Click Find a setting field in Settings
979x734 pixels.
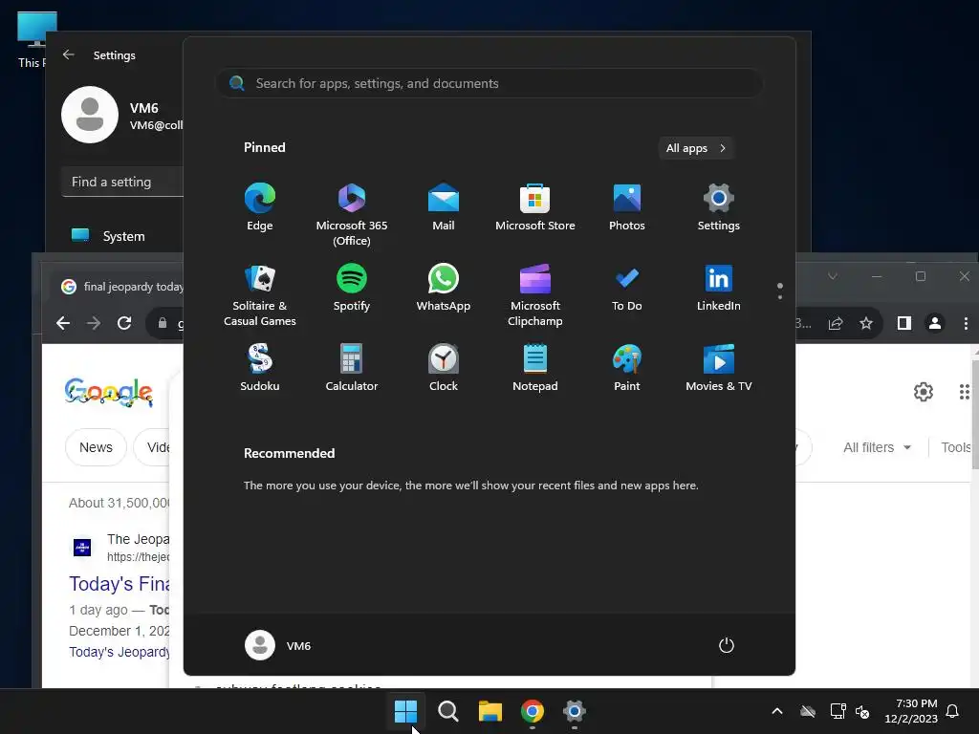[122, 182]
